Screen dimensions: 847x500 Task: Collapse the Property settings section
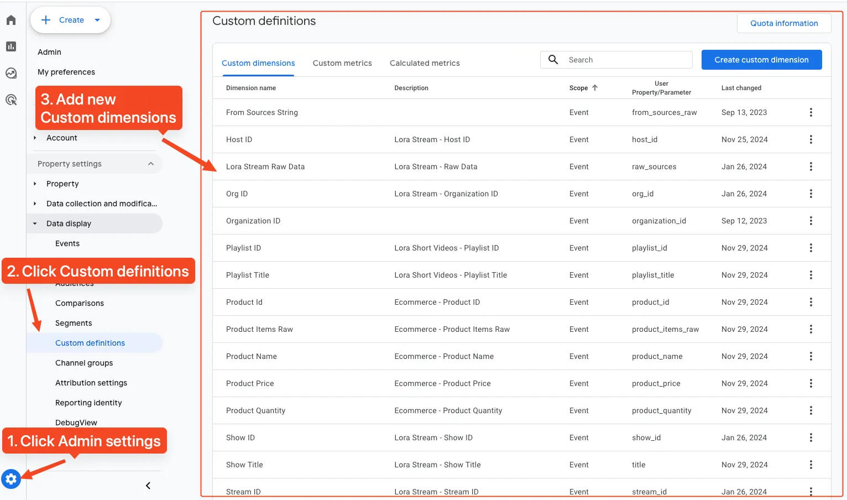pyautogui.click(x=151, y=164)
